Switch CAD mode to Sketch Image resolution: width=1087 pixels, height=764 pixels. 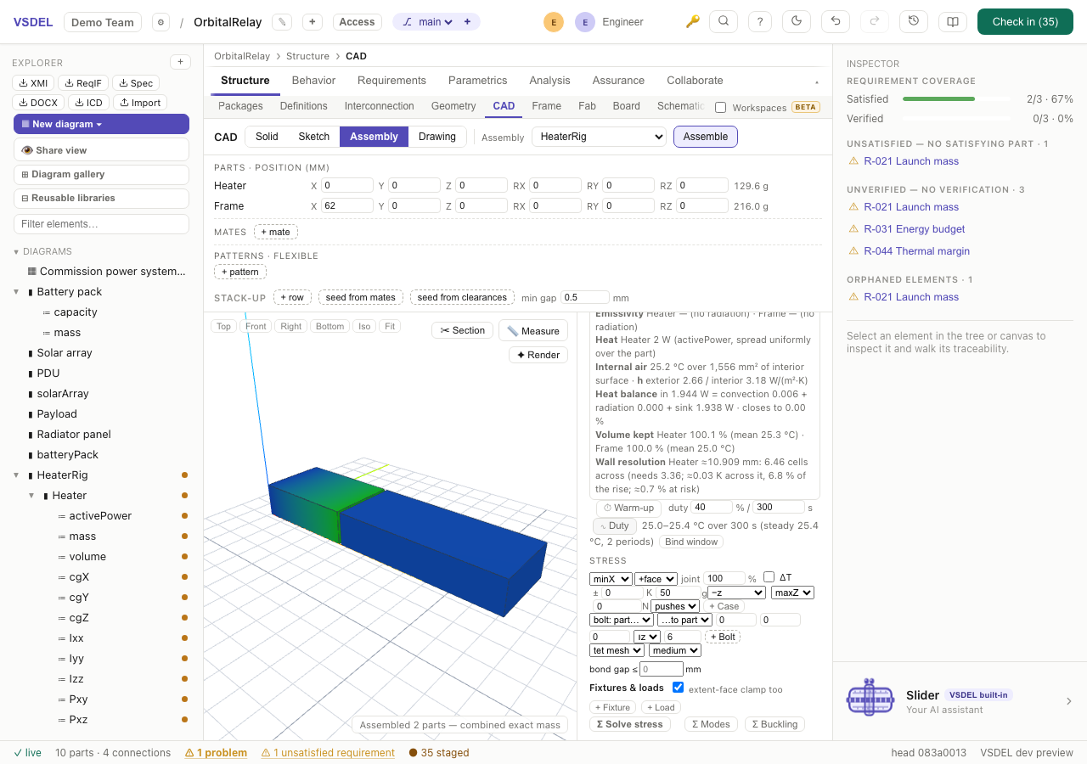click(x=313, y=137)
